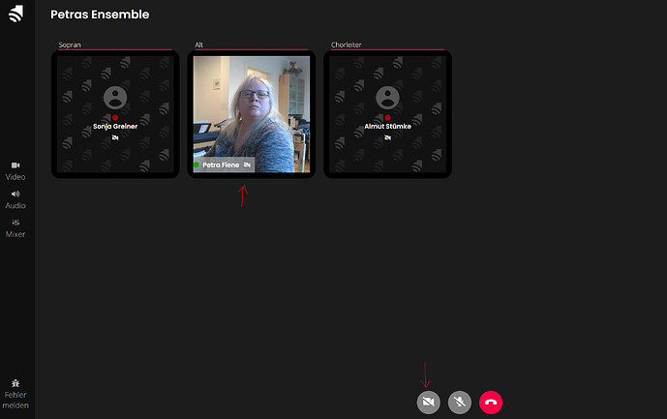Click the app logo in the sidebar
This screenshot has height=419, width=667.
tap(15, 14)
